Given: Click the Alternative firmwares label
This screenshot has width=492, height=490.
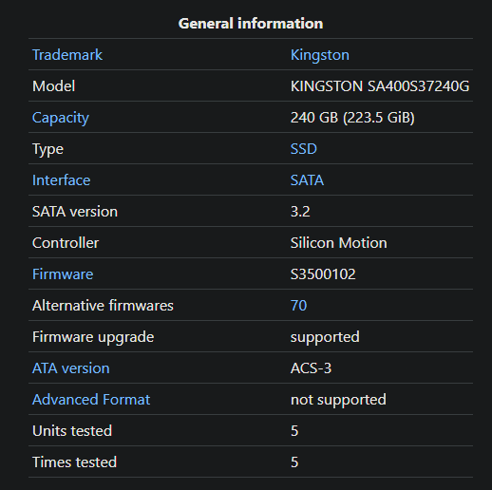Looking at the screenshot, I should pos(103,306).
